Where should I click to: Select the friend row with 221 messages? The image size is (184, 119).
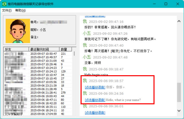point(38,54)
